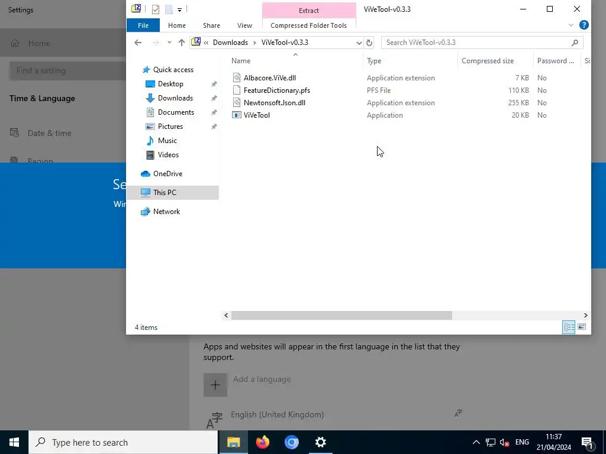Open the Chromium browser taskbar icon
606x454 pixels.
click(x=292, y=442)
